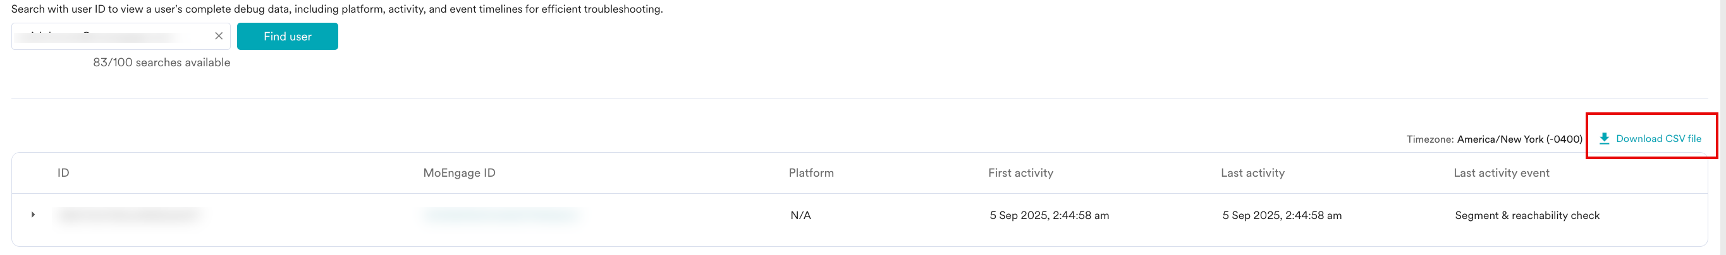Click the blurred user ID in the row
This screenshot has height=255, width=1726.
[130, 215]
